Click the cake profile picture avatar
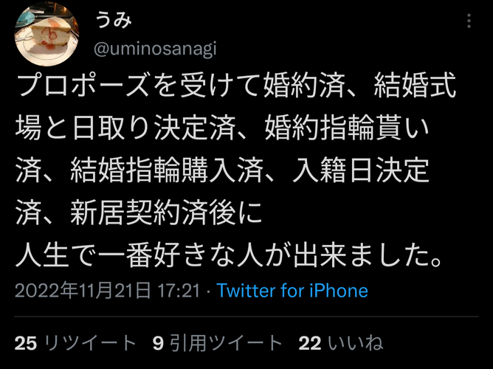 click(46, 34)
